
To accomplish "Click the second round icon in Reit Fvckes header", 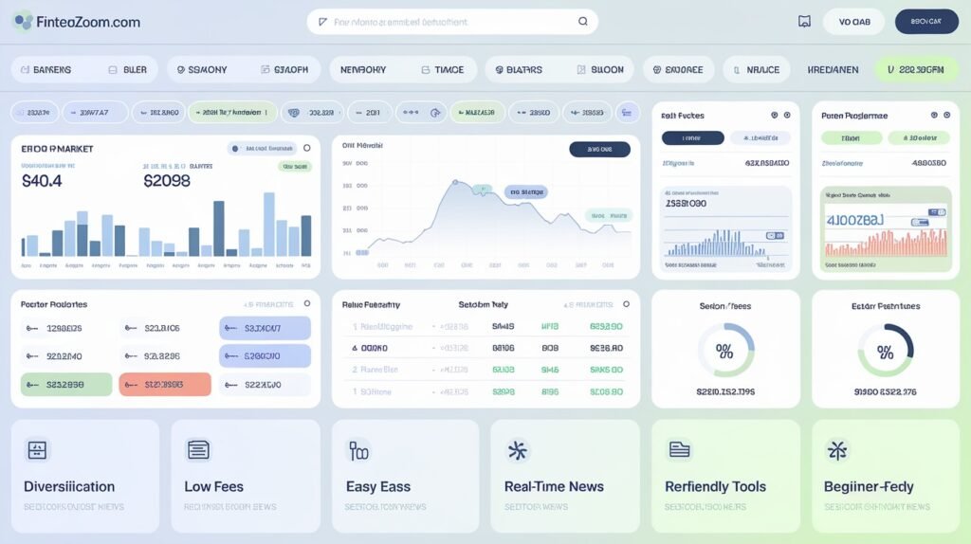I will (x=787, y=115).
